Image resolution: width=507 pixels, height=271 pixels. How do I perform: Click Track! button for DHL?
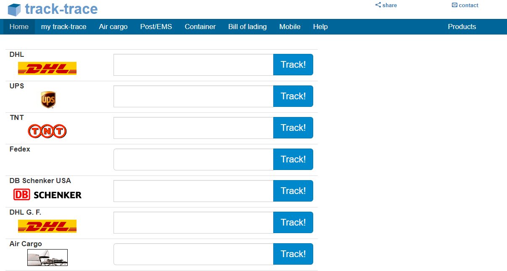tap(293, 65)
